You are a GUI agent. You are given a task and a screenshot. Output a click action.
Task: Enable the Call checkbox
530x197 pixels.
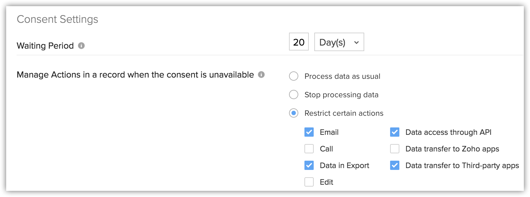[x=309, y=149]
